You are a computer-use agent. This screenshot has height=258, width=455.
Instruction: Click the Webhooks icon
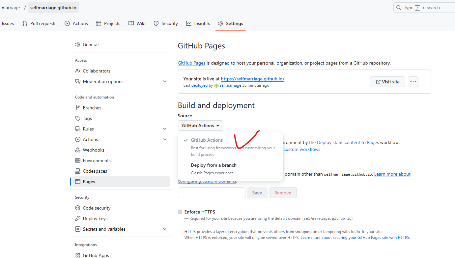pyautogui.click(x=78, y=150)
